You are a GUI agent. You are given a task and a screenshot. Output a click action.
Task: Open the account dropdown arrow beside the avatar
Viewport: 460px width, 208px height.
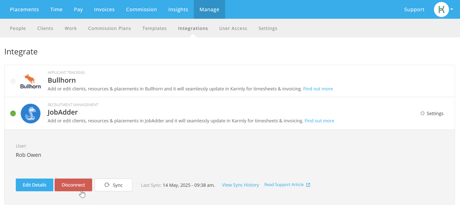pos(452,9)
